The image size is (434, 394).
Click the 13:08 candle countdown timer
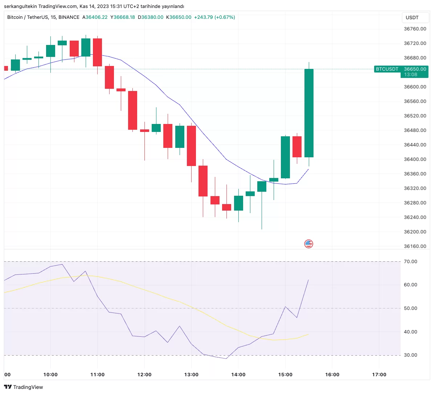tap(411, 75)
